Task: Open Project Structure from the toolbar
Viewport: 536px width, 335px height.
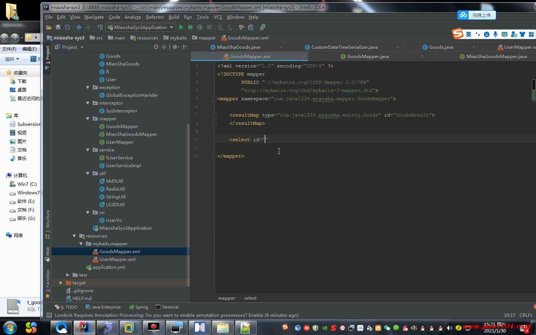Action: [x=251, y=27]
